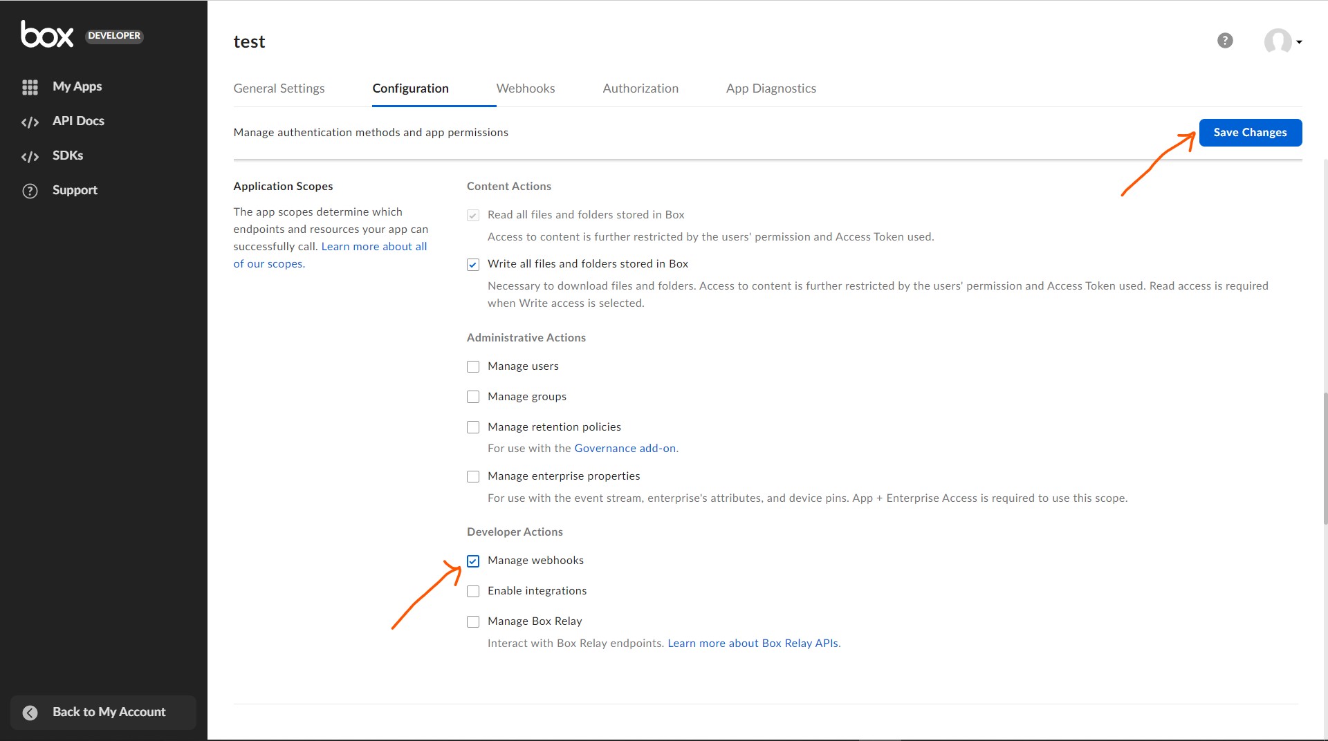
Task: Open help via top-right question icon
Action: 1225,41
